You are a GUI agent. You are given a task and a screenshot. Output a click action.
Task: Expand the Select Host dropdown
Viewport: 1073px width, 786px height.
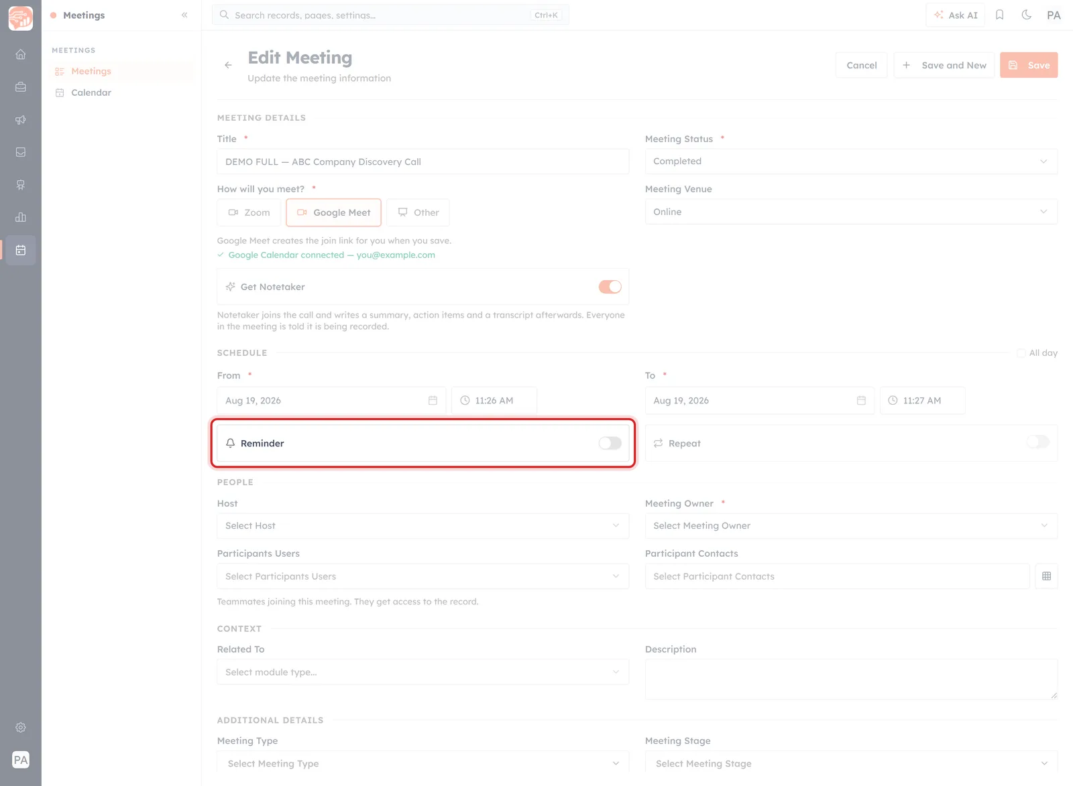tap(422, 526)
